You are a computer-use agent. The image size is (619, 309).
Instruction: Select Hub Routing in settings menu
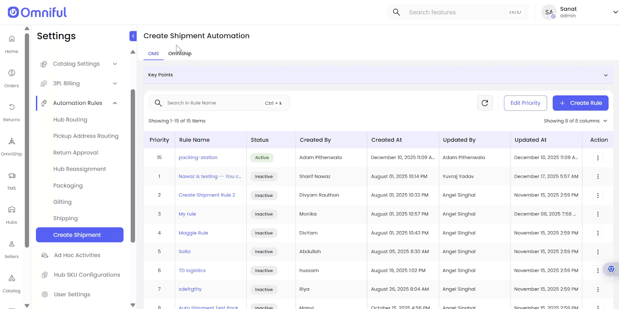[70, 120]
